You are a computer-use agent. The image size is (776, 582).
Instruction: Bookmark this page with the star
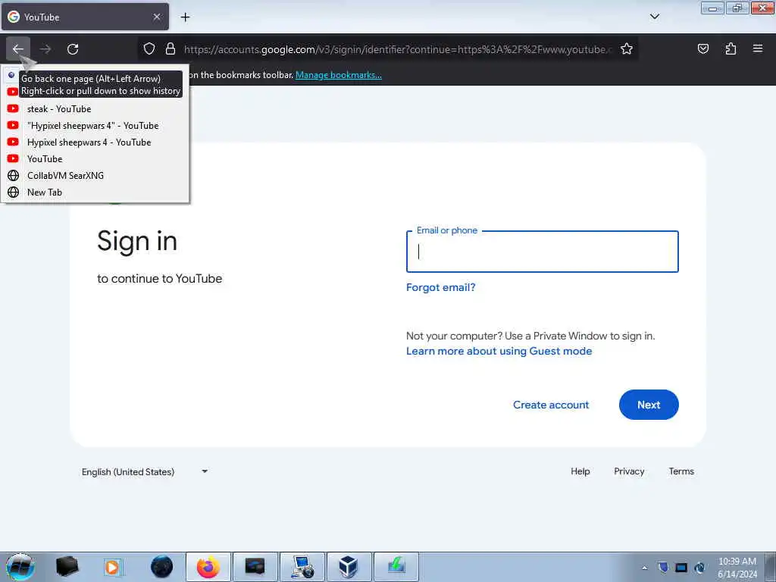coord(627,49)
